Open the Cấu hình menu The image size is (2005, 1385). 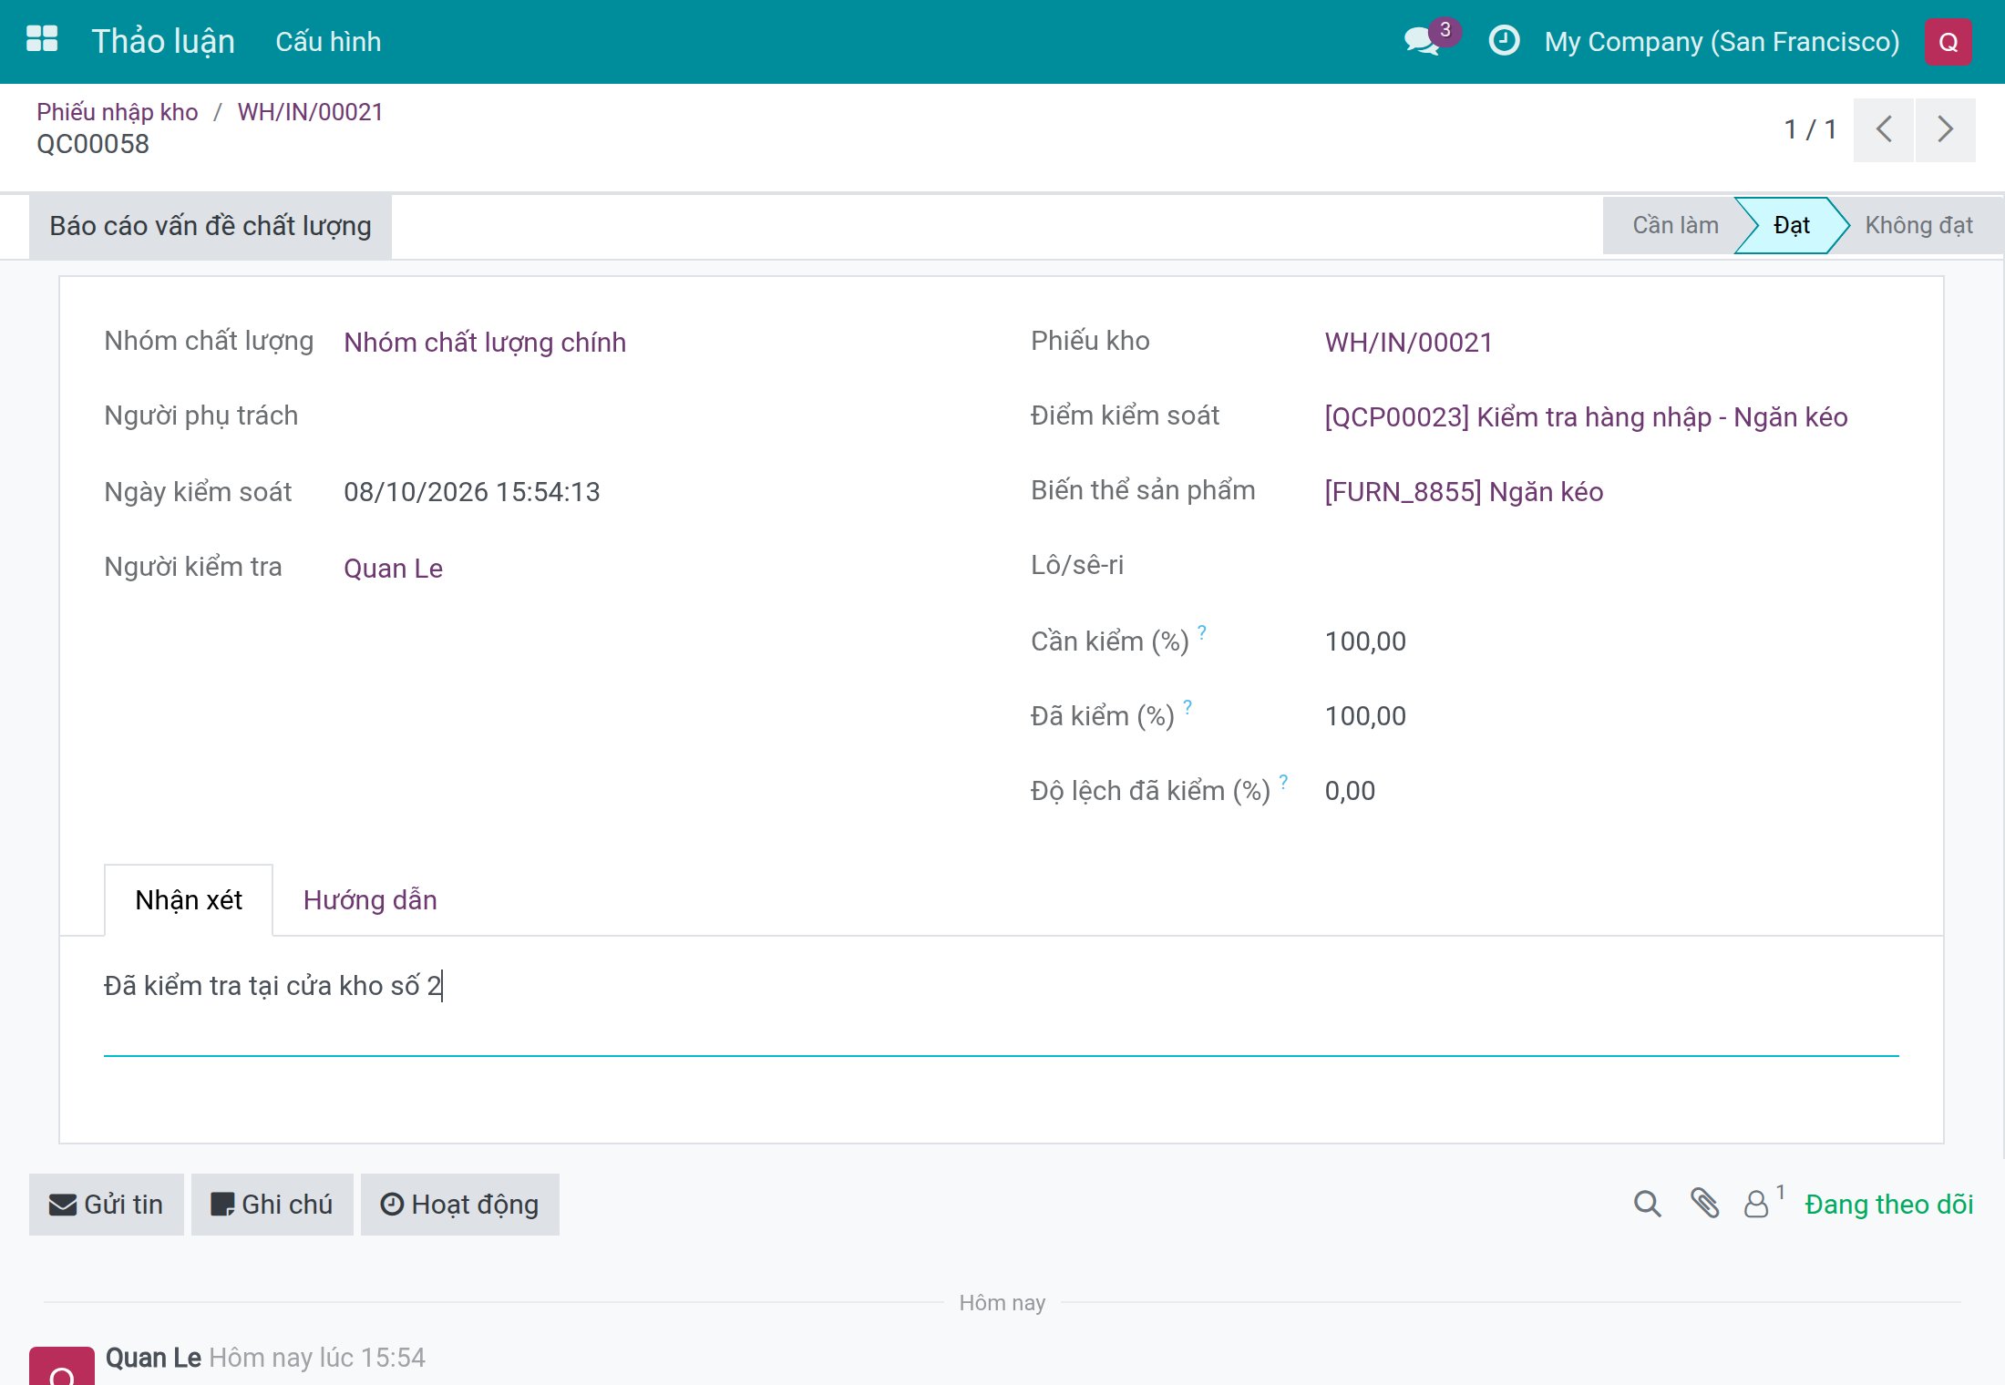328,42
